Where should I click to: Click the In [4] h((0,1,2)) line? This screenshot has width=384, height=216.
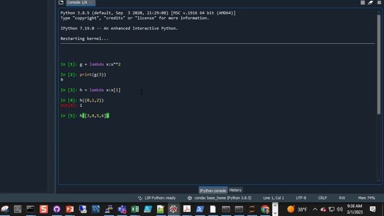tap(82, 100)
